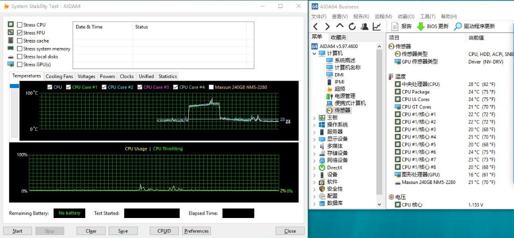Switch to Voltages tab
Screen dimensions: 514x238
coord(86,76)
